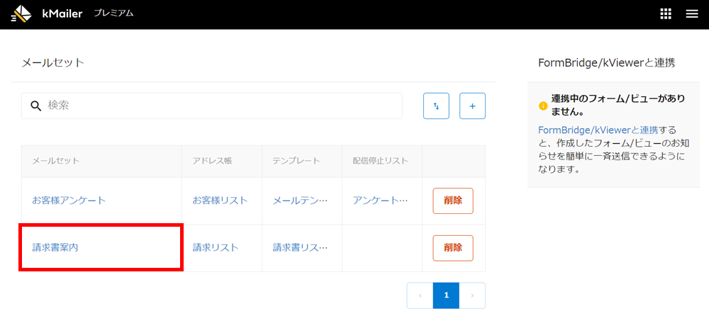The width and height of the screenshot is (709, 333).
Task: Open the 請求書リス… template link
Action: pyautogui.click(x=300, y=247)
